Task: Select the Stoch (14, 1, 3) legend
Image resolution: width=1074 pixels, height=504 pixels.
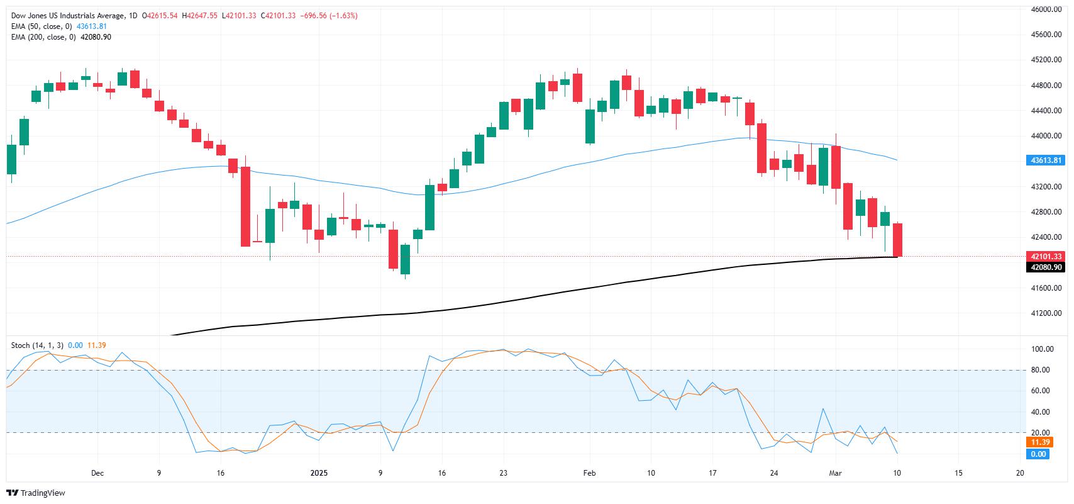Action: click(x=36, y=345)
